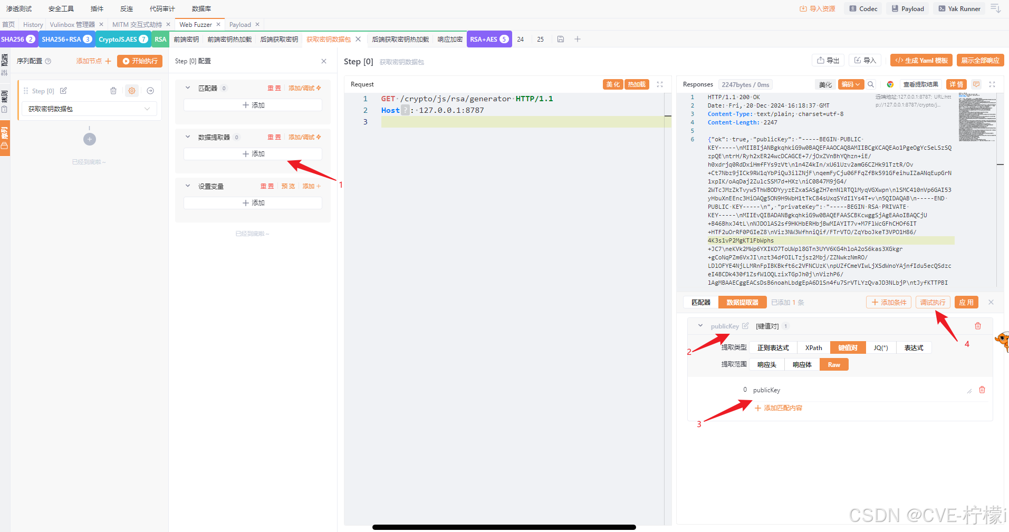Image resolution: width=1009 pixels, height=532 pixels.
Task: Close the Vulinbox 管理器 tab
Action: click(101, 24)
